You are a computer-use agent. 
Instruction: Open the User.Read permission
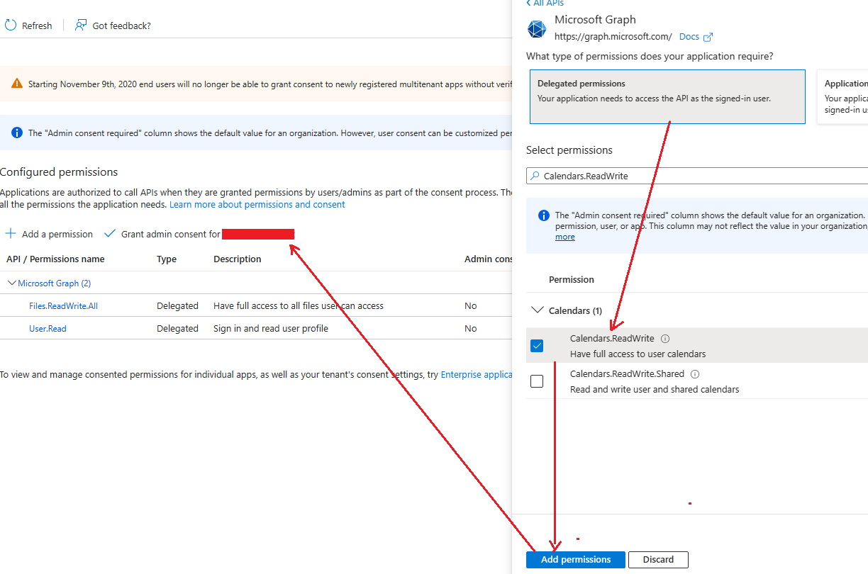[48, 329]
